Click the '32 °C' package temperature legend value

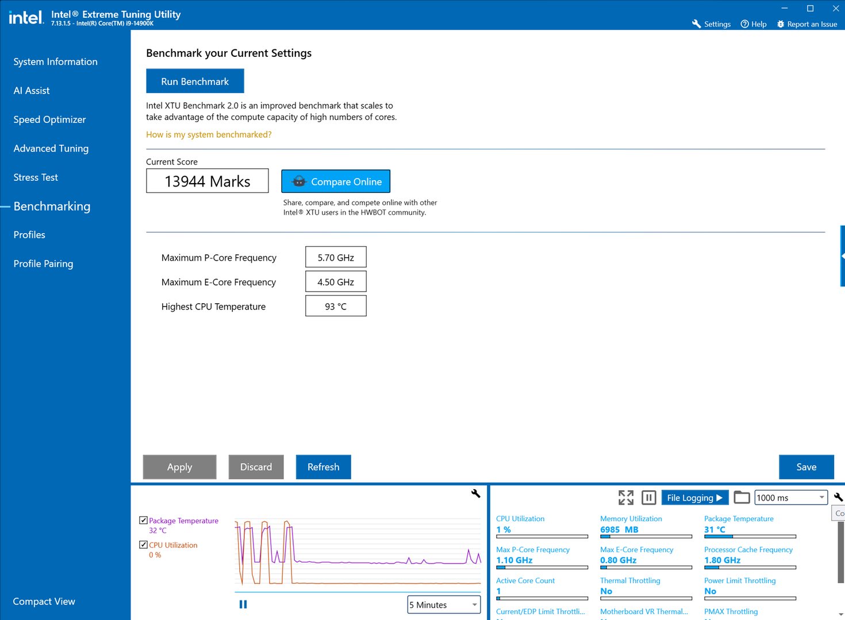tap(158, 530)
